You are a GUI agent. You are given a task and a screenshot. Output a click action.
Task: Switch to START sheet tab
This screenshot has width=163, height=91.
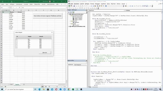[11, 84]
